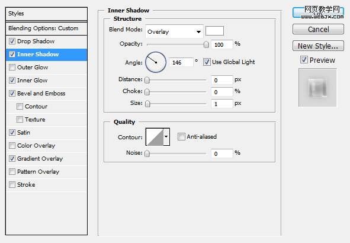Open the Styles panel entry
350x243 pixels.
46,14
